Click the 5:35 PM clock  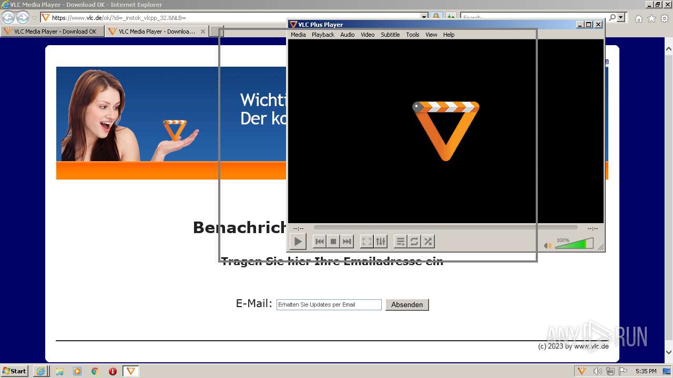coord(646,371)
